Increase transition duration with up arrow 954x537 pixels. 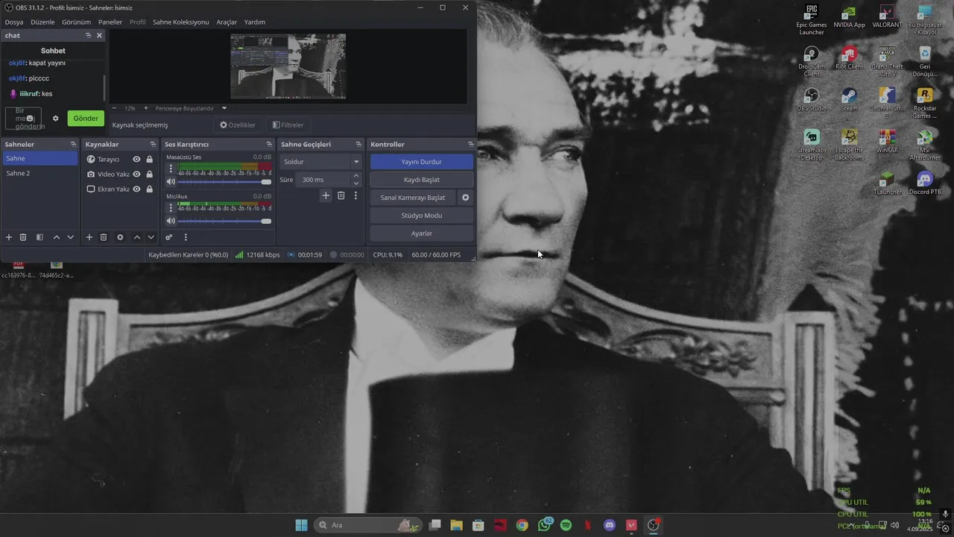(x=356, y=176)
